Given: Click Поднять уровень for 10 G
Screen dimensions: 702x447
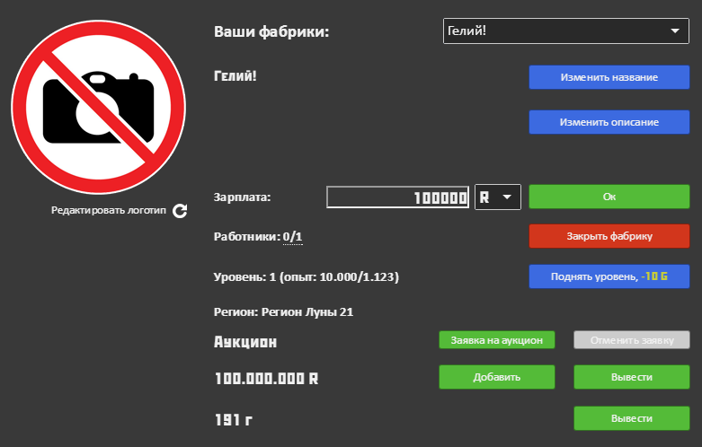Looking at the screenshot, I should [x=609, y=276].
